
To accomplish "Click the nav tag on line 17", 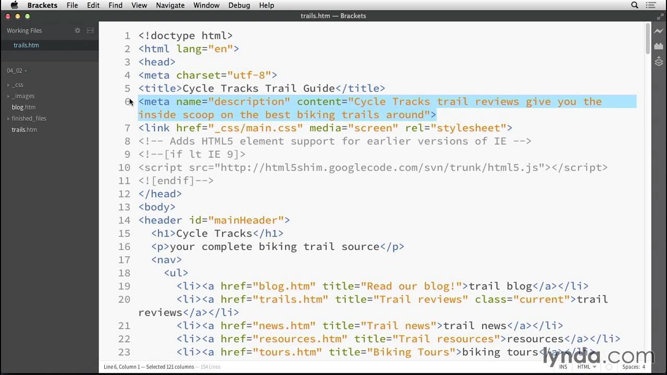I will (166, 260).
